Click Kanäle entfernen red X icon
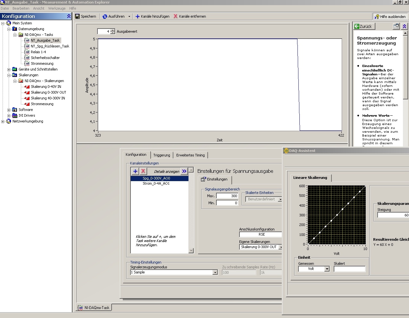The width and height of the screenshot is (409, 318). pyautogui.click(x=176, y=16)
